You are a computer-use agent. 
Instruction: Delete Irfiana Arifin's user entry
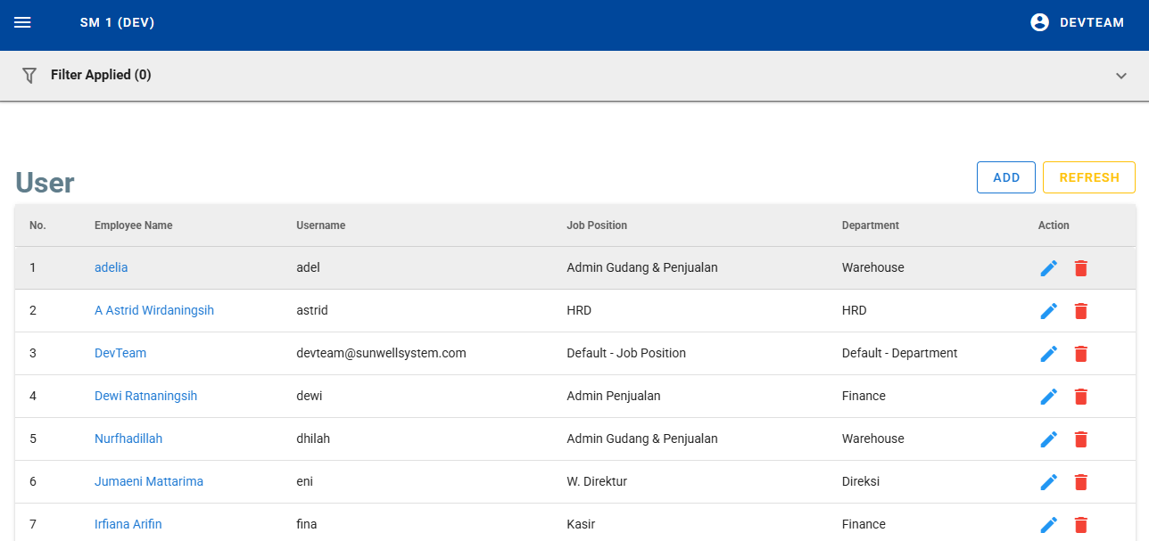(x=1081, y=525)
